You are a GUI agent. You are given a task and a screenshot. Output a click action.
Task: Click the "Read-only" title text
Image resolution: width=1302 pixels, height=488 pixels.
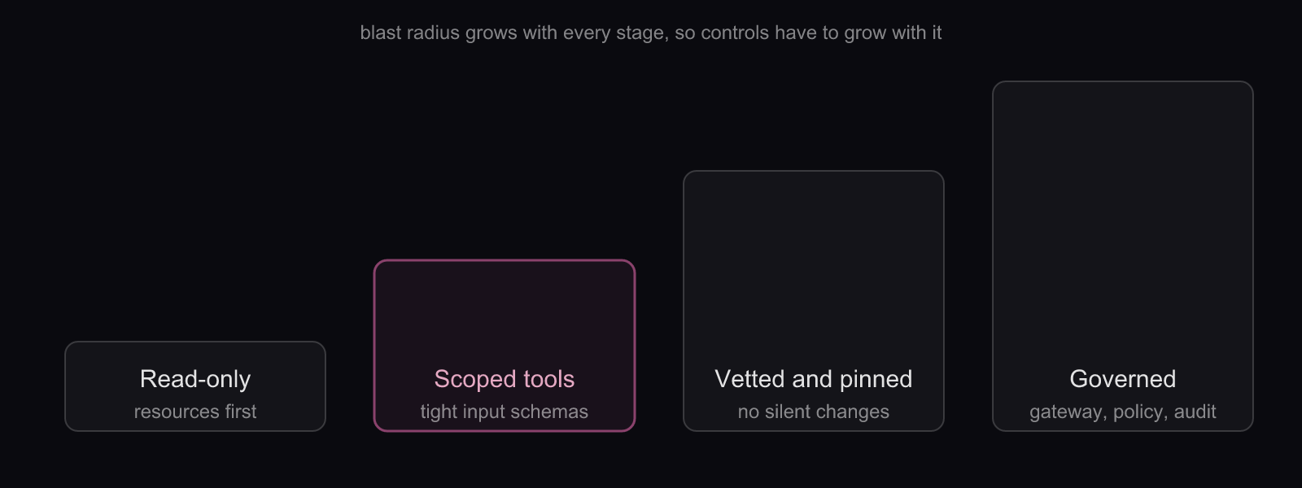[195, 379]
